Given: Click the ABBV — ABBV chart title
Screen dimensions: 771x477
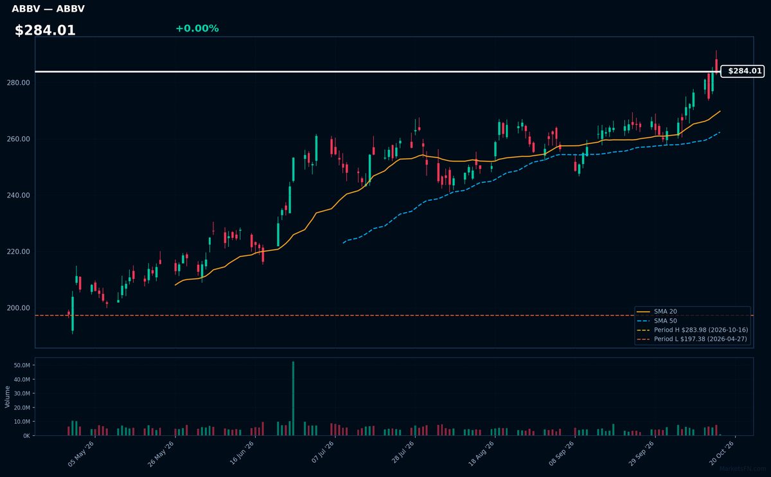Looking at the screenshot, I should click(x=48, y=9).
